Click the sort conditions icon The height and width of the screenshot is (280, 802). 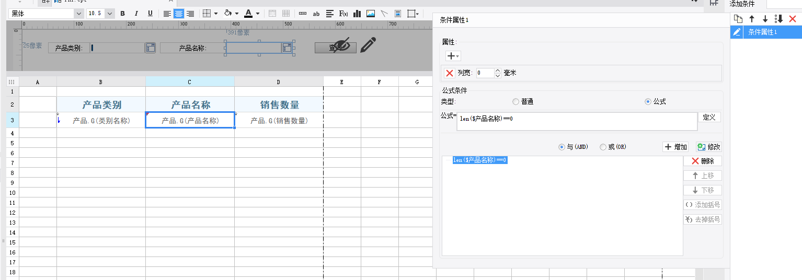pyautogui.click(x=779, y=19)
